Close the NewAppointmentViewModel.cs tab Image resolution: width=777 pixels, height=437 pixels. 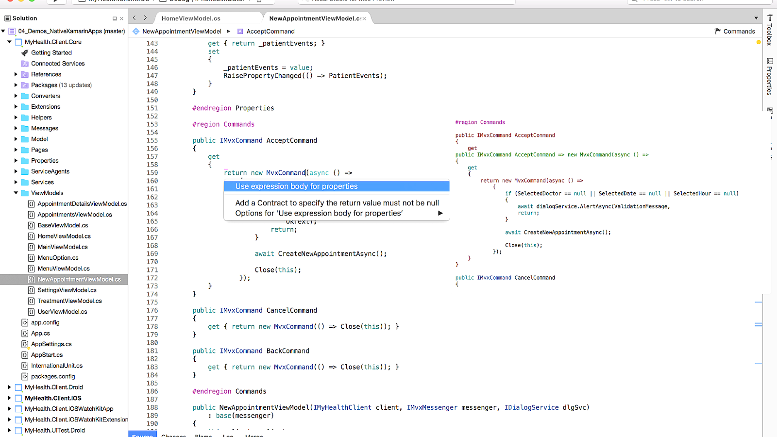coord(364,18)
